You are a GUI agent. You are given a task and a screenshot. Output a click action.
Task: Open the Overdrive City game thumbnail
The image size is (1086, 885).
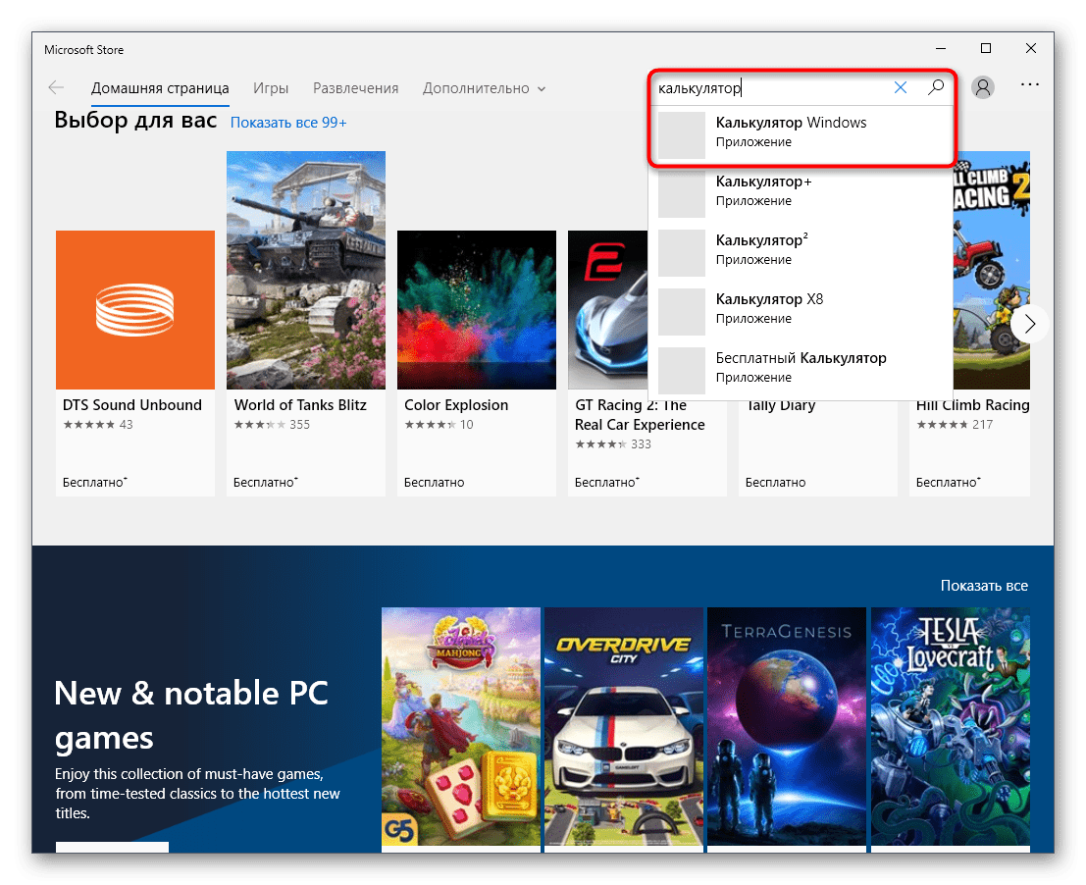(624, 726)
